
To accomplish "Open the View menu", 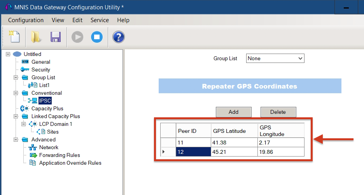I will click(x=58, y=20).
